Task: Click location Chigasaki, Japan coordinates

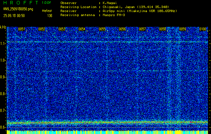Action: click(x=136, y=7)
